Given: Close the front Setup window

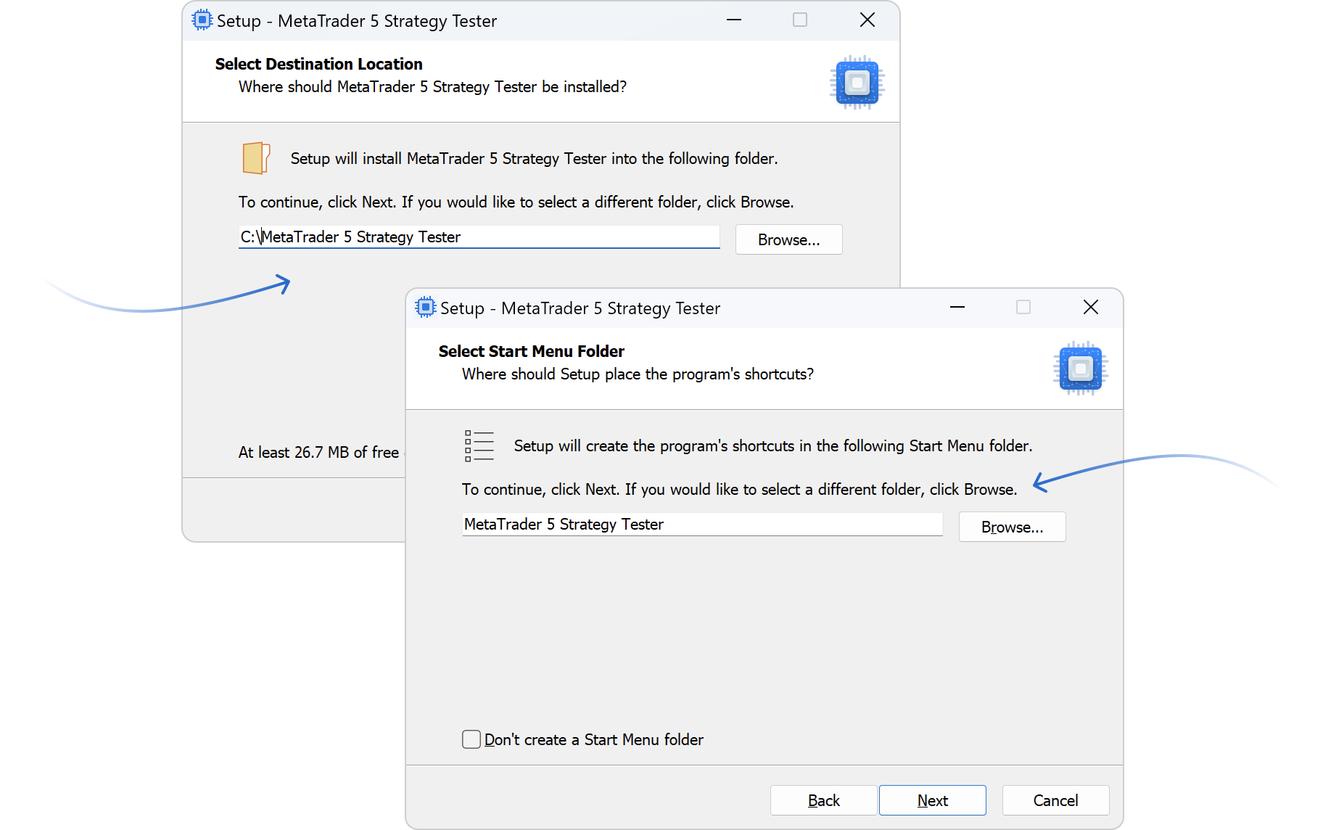Looking at the screenshot, I should coord(1090,307).
